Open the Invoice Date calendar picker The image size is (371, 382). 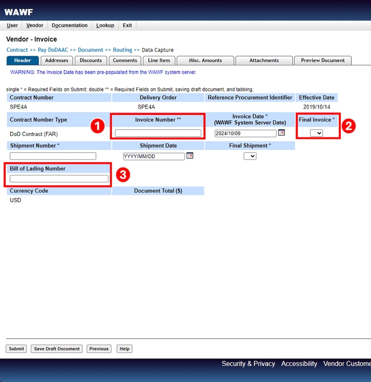tap(282, 133)
